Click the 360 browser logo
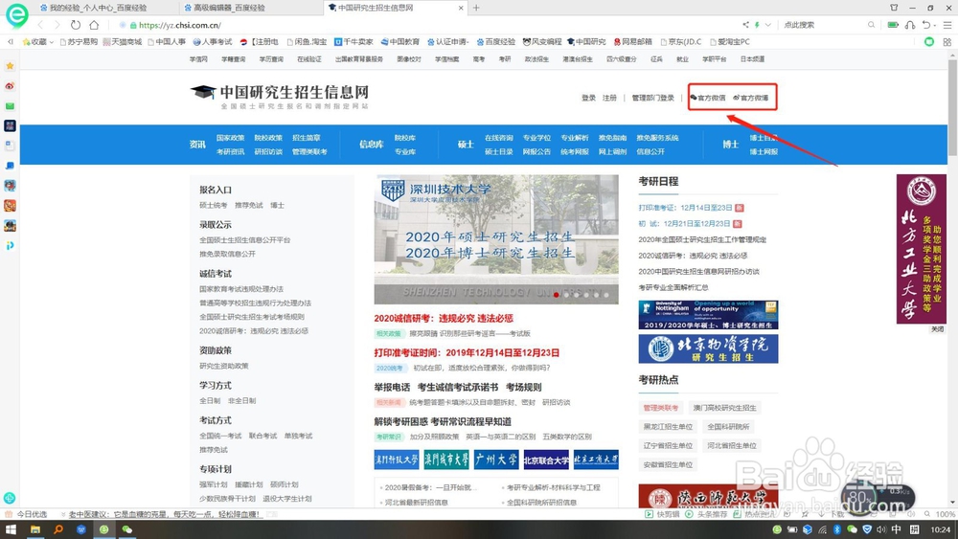The image size is (958, 539). point(16,15)
